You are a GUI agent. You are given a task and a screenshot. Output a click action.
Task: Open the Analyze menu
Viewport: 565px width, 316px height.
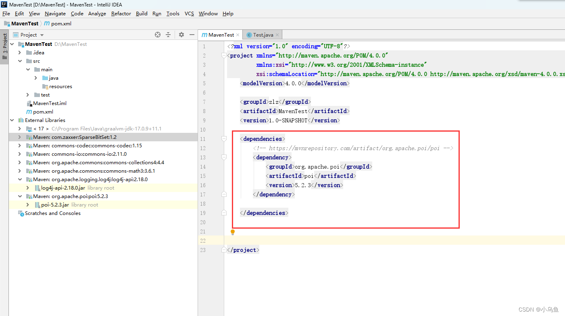coord(97,14)
